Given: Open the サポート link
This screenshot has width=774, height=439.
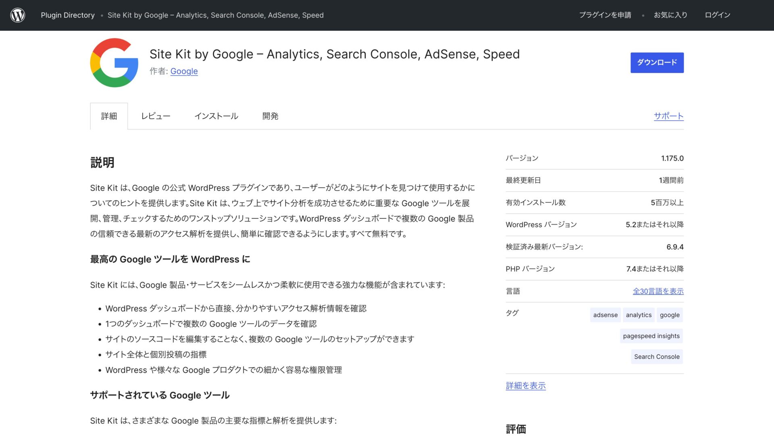Looking at the screenshot, I should tap(668, 116).
